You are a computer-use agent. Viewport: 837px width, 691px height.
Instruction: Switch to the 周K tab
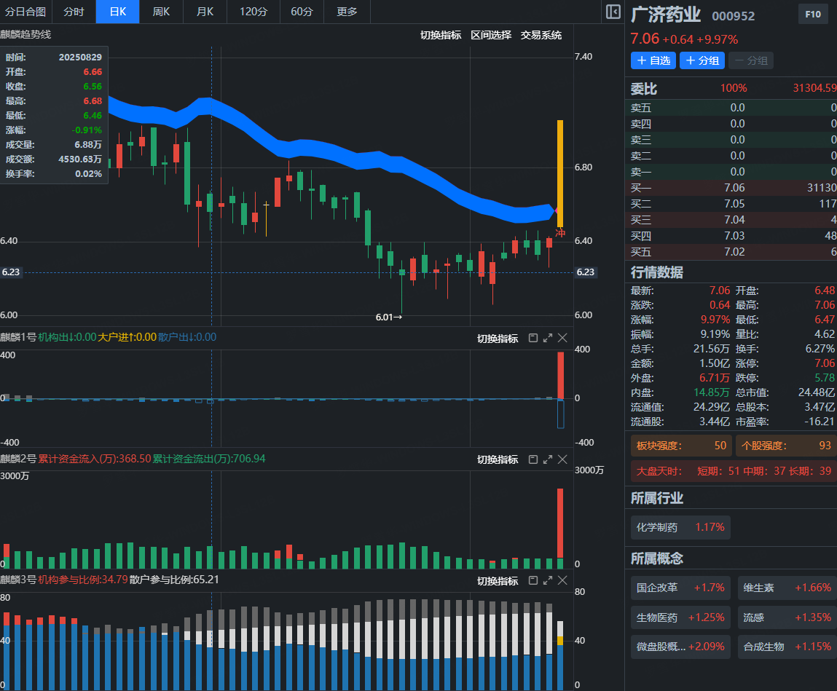pos(161,12)
